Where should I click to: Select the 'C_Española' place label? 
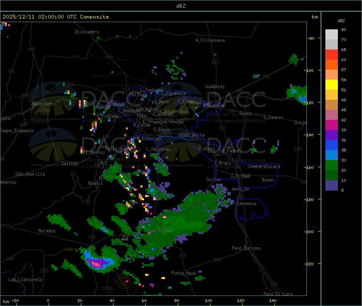(x=173, y=93)
